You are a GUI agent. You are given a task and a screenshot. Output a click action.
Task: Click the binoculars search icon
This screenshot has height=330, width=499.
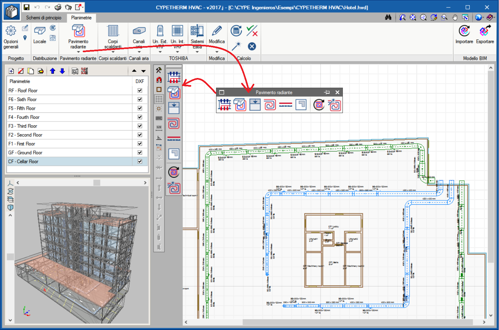coord(388,17)
